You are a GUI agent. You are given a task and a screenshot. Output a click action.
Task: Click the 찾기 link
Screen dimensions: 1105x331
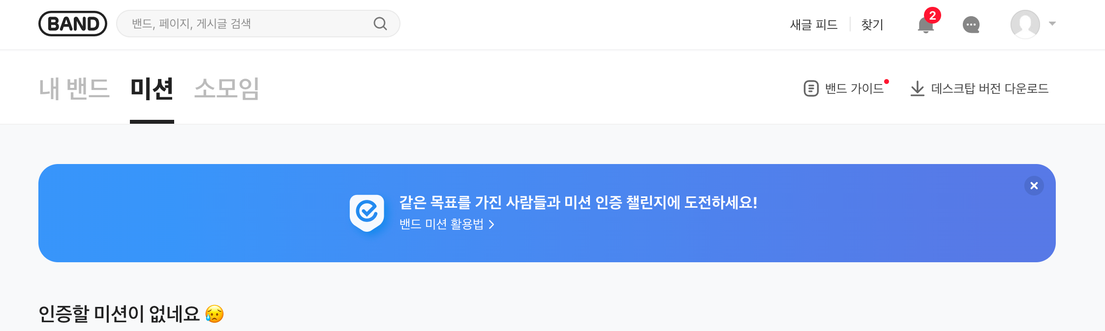872,25
